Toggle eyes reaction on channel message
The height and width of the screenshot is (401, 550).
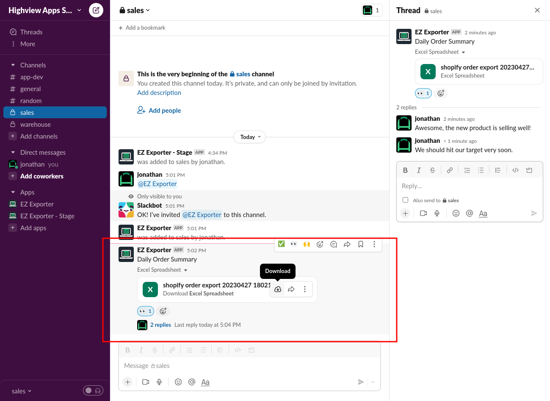coord(146,311)
